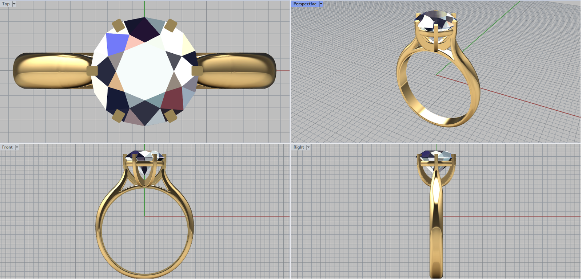Select the left band shank in Top view
This screenshot has height=280, width=582.
51,71
